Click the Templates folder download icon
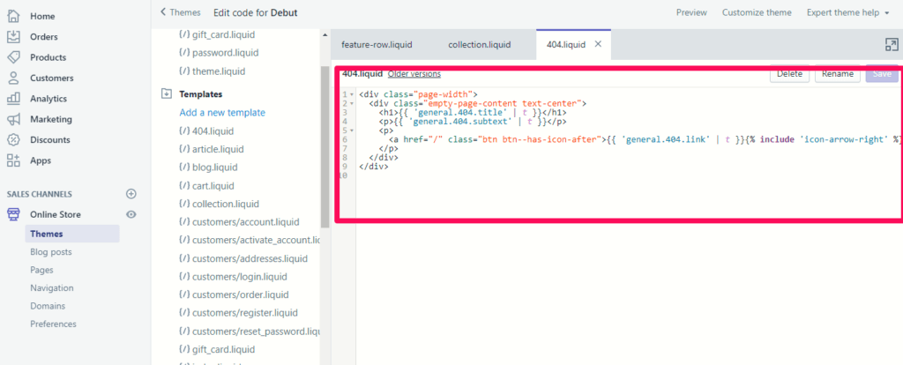Image resolution: width=903 pixels, height=365 pixels. (x=167, y=93)
